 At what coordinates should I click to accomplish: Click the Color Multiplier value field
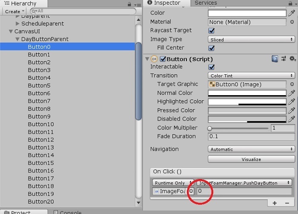tap(283, 128)
